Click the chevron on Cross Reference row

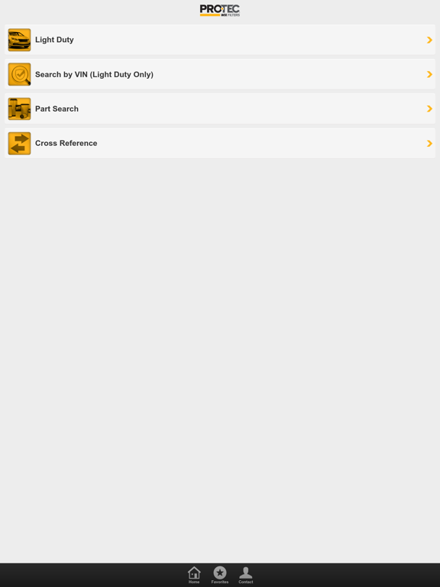point(429,144)
